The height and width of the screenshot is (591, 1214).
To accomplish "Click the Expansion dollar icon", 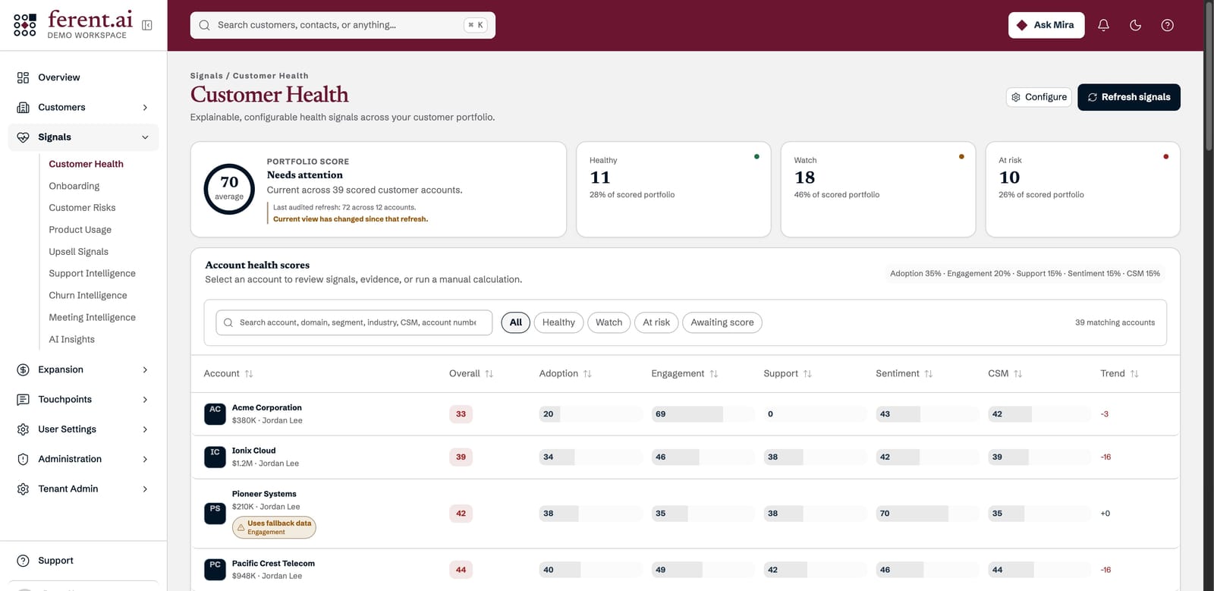I will coord(23,369).
